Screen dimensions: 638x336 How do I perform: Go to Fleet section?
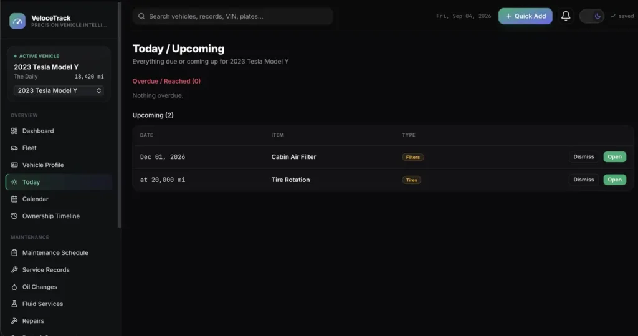[59, 148]
